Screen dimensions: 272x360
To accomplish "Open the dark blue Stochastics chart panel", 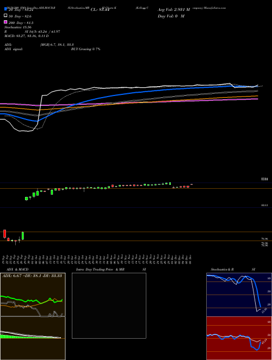I will pos(239,295).
